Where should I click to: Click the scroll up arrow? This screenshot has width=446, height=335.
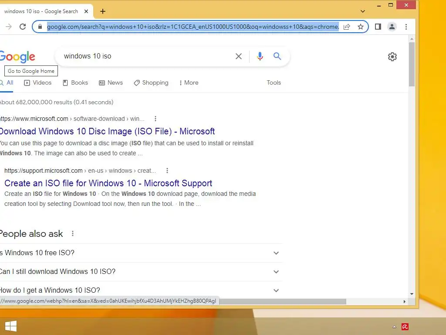coord(412,38)
